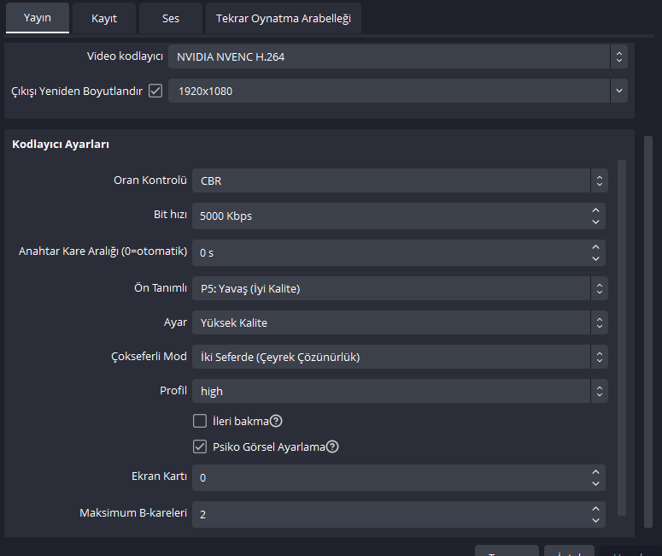662x556 pixels.
Task: Click help icon next to İleri bakma
Action: [276, 421]
